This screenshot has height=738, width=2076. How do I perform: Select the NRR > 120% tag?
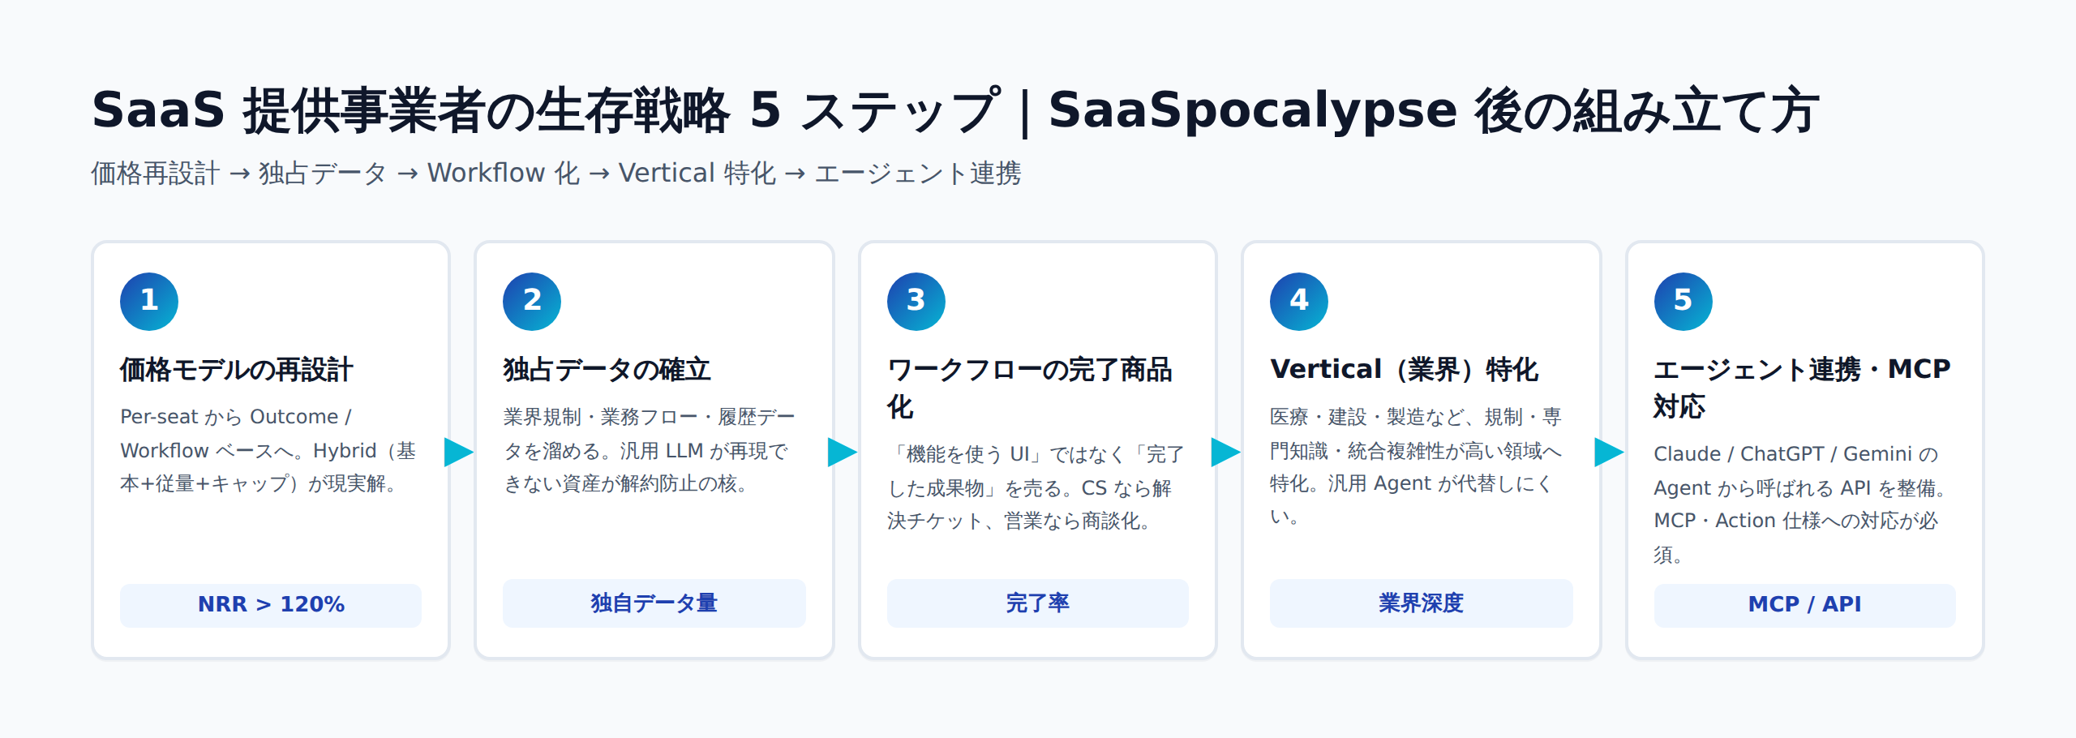[x=271, y=605]
